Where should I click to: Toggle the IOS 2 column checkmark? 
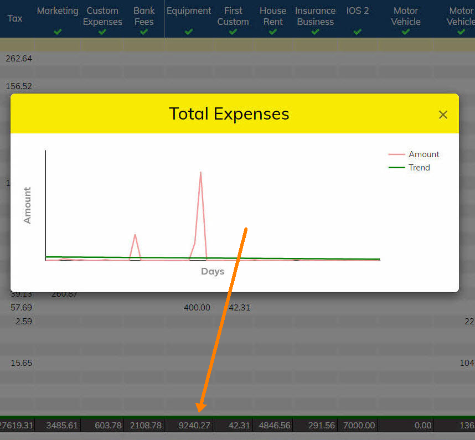click(x=357, y=32)
